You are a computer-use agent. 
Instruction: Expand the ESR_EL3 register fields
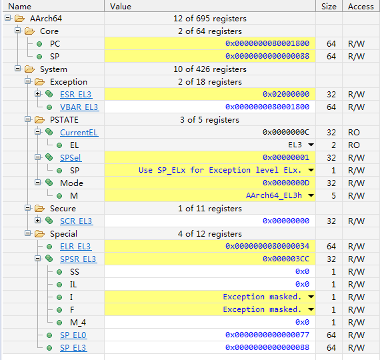(37, 94)
